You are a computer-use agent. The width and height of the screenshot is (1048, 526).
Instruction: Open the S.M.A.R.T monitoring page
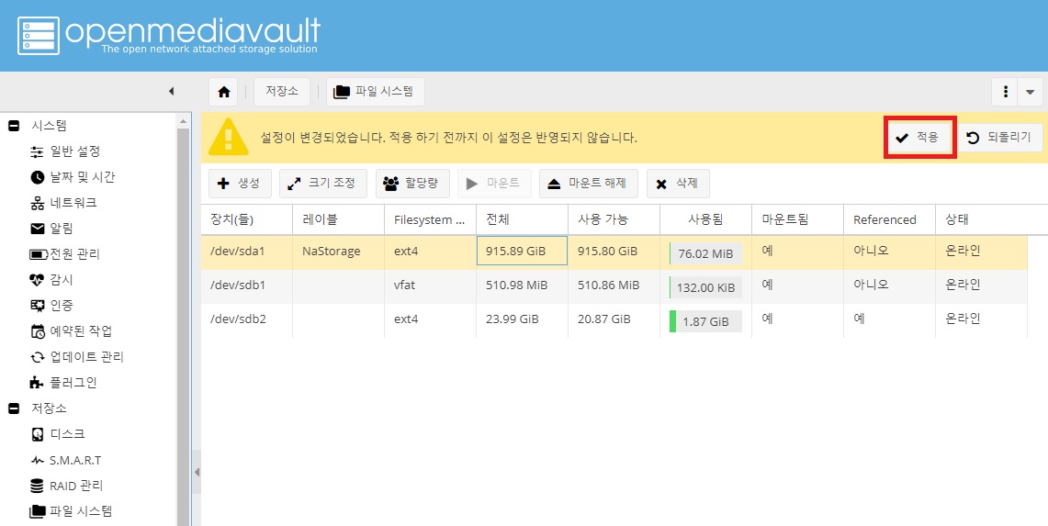pyautogui.click(x=73, y=460)
